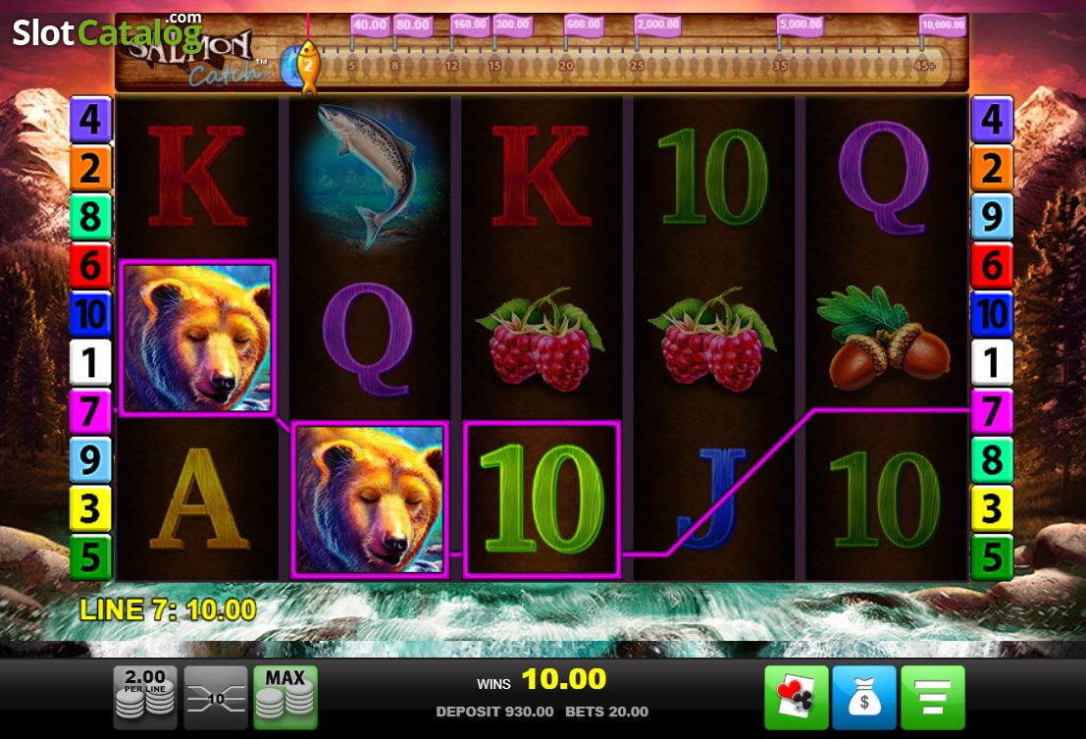Image resolution: width=1086 pixels, height=739 pixels.
Task: Click the bear symbol on first reel
Action: tap(197, 338)
